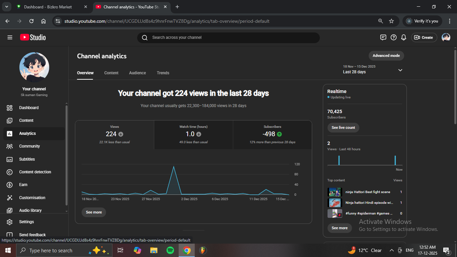
Task: Open the ninja Hattori Best fight scene thumbnail
Action: coord(335,192)
